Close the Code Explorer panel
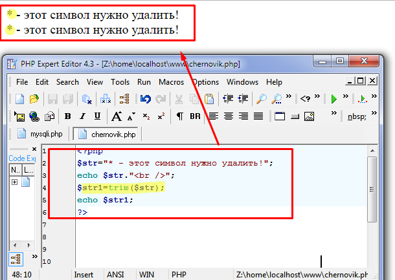The image size is (395, 280). tap(34, 149)
